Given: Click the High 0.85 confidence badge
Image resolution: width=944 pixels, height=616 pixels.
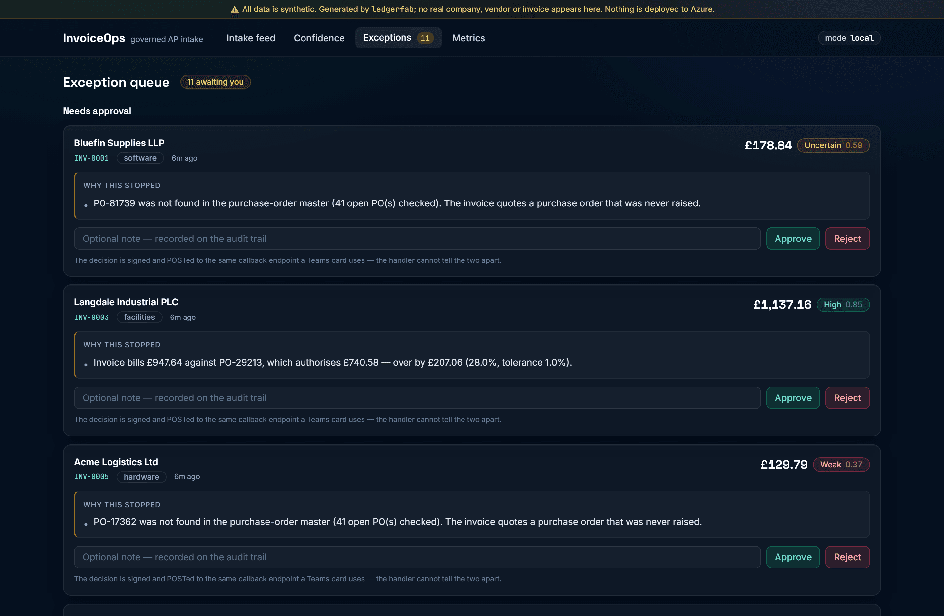Looking at the screenshot, I should [843, 305].
